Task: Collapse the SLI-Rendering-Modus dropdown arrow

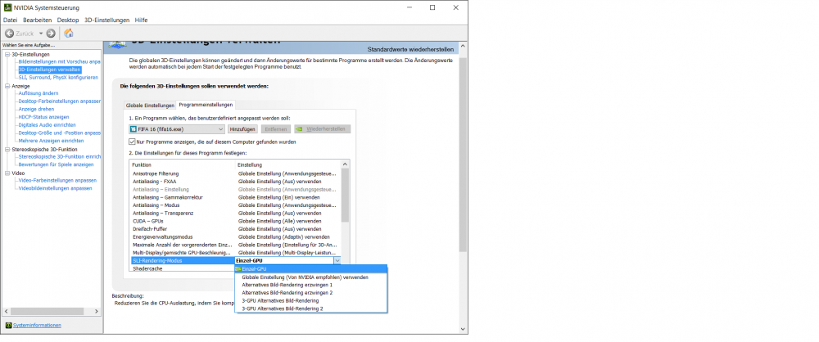Action: (336, 260)
